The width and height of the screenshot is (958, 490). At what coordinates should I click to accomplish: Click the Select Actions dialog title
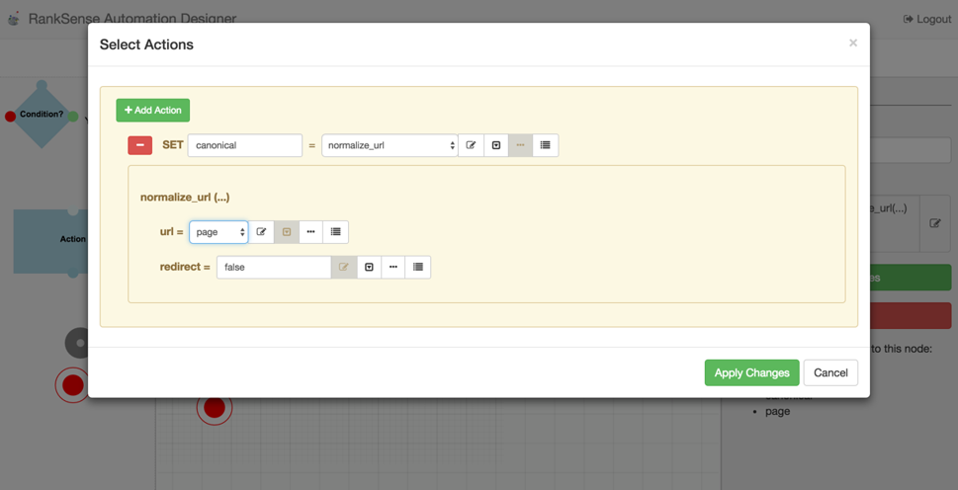(x=146, y=44)
